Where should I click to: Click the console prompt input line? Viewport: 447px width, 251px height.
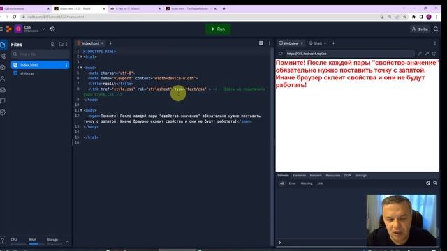(x=322, y=243)
